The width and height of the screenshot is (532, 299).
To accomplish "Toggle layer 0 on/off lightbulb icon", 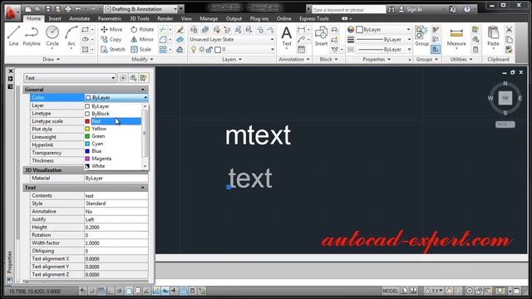I will point(194,50).
